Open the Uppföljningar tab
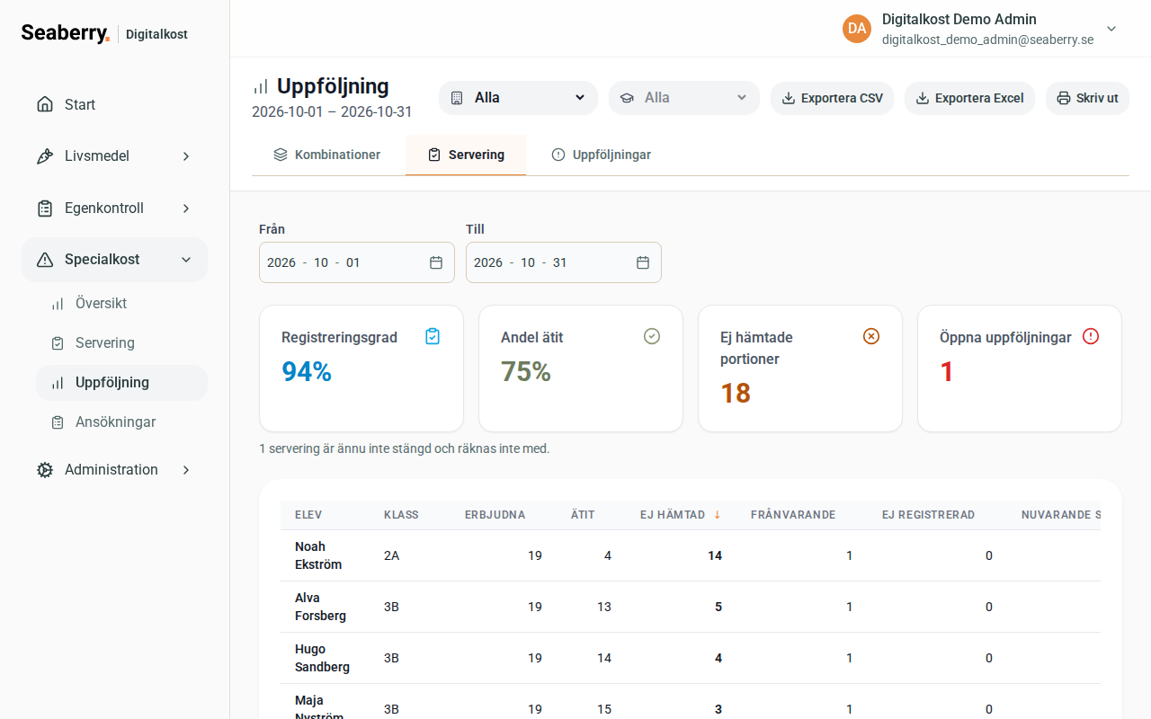Screen dimensions: 1151x719 (x=601, y=155)
